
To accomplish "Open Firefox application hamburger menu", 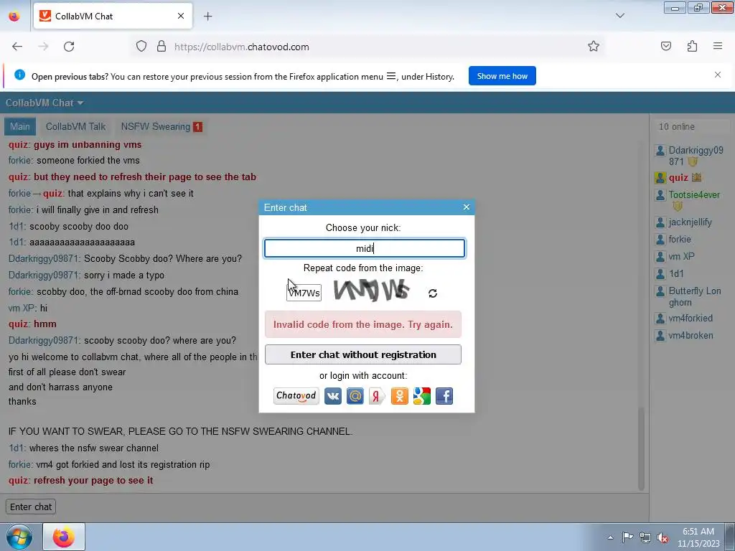I will coord(718,46).
